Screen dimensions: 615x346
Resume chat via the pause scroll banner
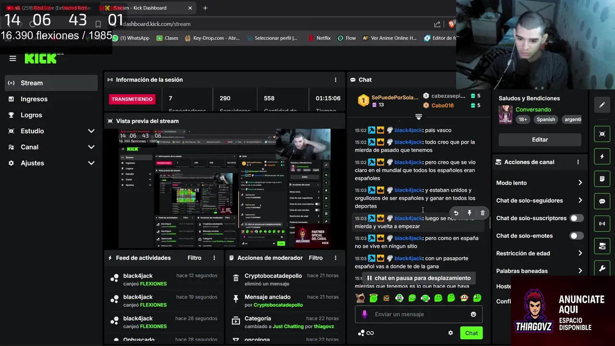click(x=418, y=278)
